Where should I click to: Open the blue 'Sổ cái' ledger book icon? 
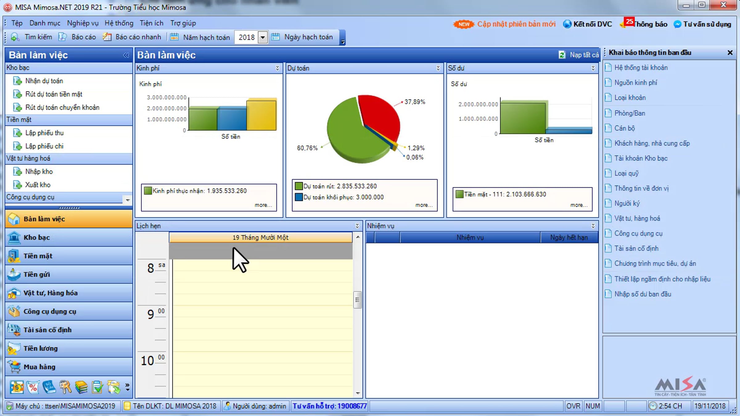point(49,387)
